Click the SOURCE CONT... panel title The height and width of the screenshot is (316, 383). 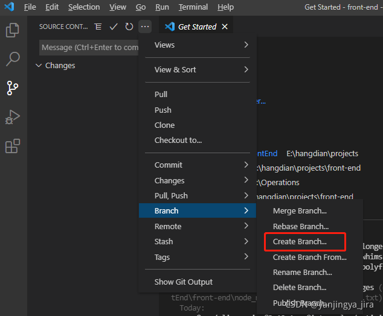click(x=63, y=27)
